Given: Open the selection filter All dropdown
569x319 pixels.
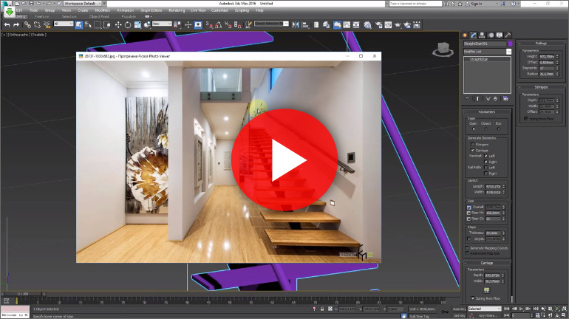Looking at the screenshot, I should click(64, 24).
